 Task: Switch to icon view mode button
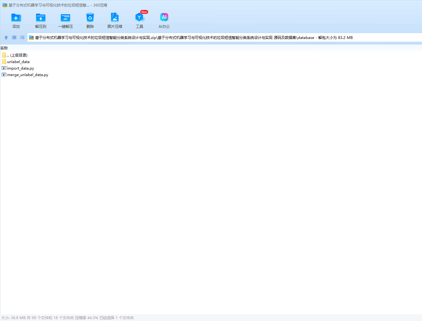coord(14,37)
